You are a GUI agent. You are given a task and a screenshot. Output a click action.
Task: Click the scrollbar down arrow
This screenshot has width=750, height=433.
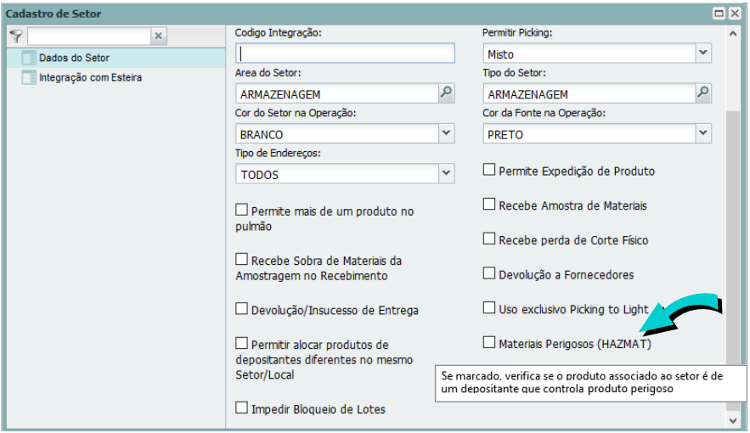pos(734,420)
